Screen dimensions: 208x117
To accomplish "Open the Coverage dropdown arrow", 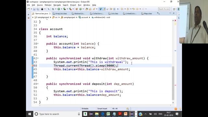I will [67, 9].
